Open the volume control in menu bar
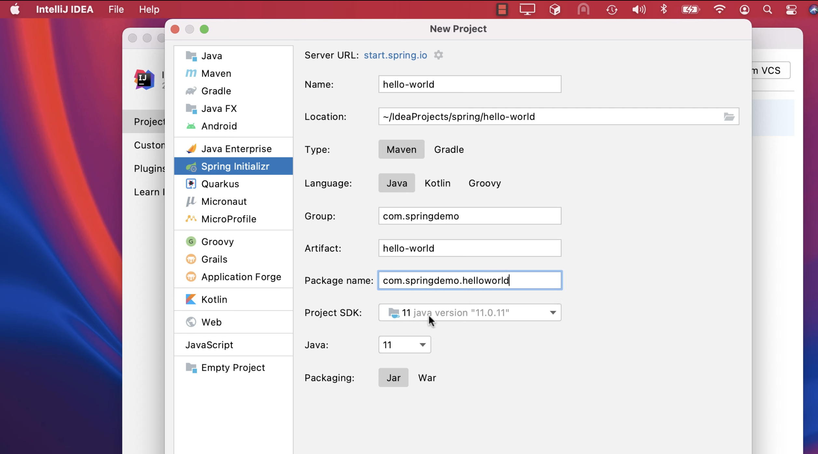This screenshot has height=454, width=818. pos(639,9)
